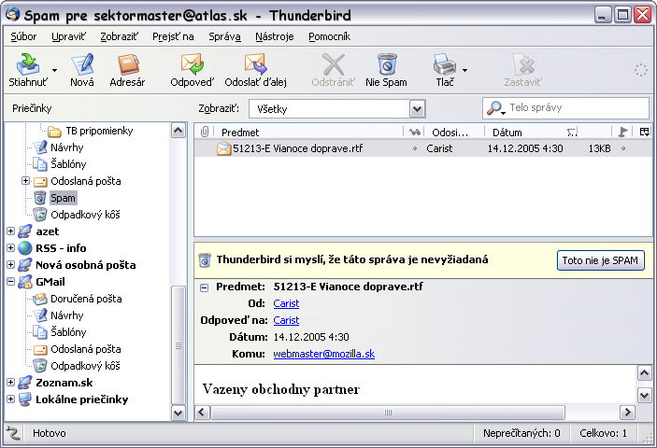The height and width of the screenshot is (448, 657).
Task: Click the message body scroll right arrow
Action: pyautogui.click(x=627, y=413)
